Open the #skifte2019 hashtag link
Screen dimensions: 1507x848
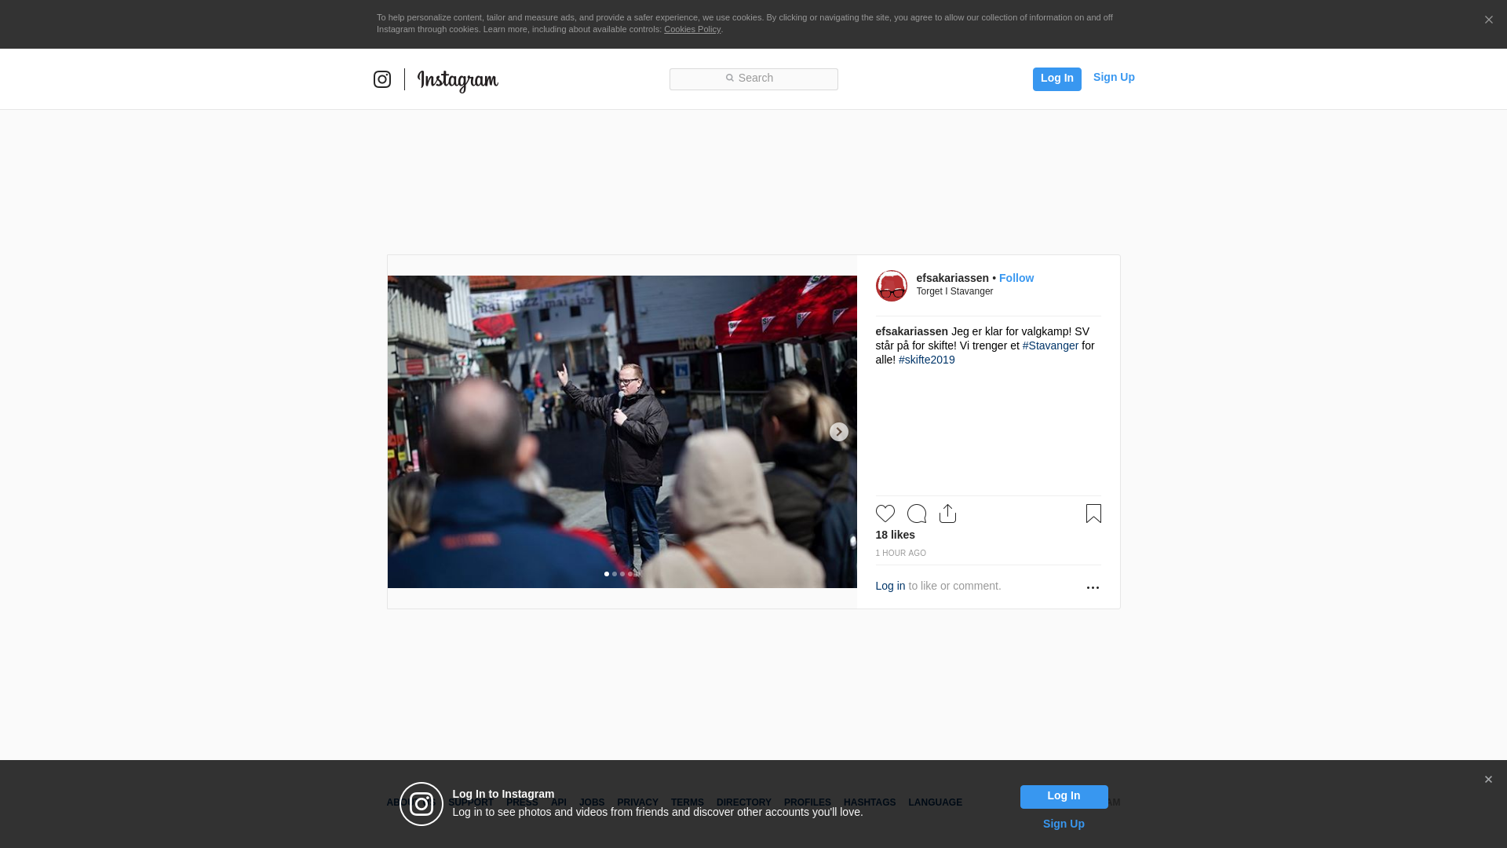927,360
